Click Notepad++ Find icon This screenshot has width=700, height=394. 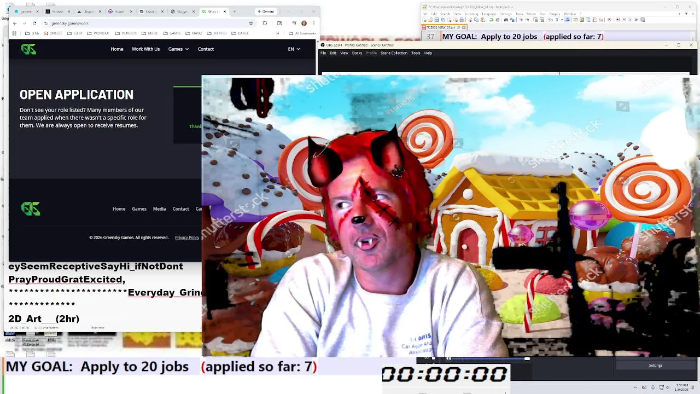[506, 20]
